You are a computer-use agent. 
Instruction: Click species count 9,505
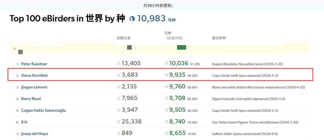click(x=177, y=110)
